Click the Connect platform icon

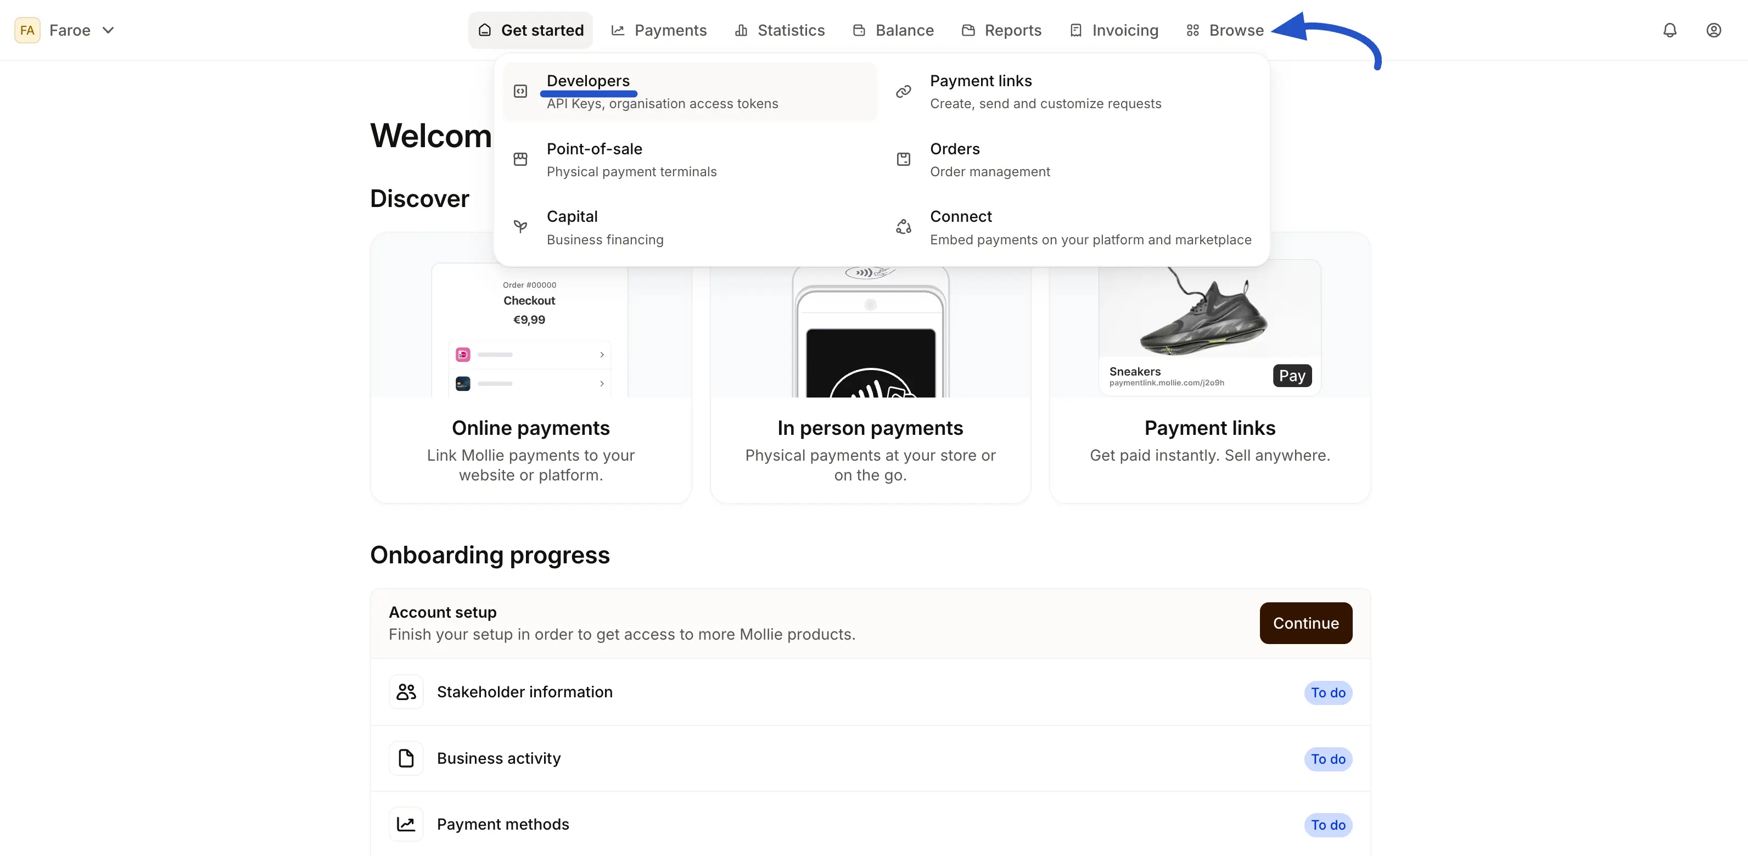pyautogui.click(x=903, y=227)
